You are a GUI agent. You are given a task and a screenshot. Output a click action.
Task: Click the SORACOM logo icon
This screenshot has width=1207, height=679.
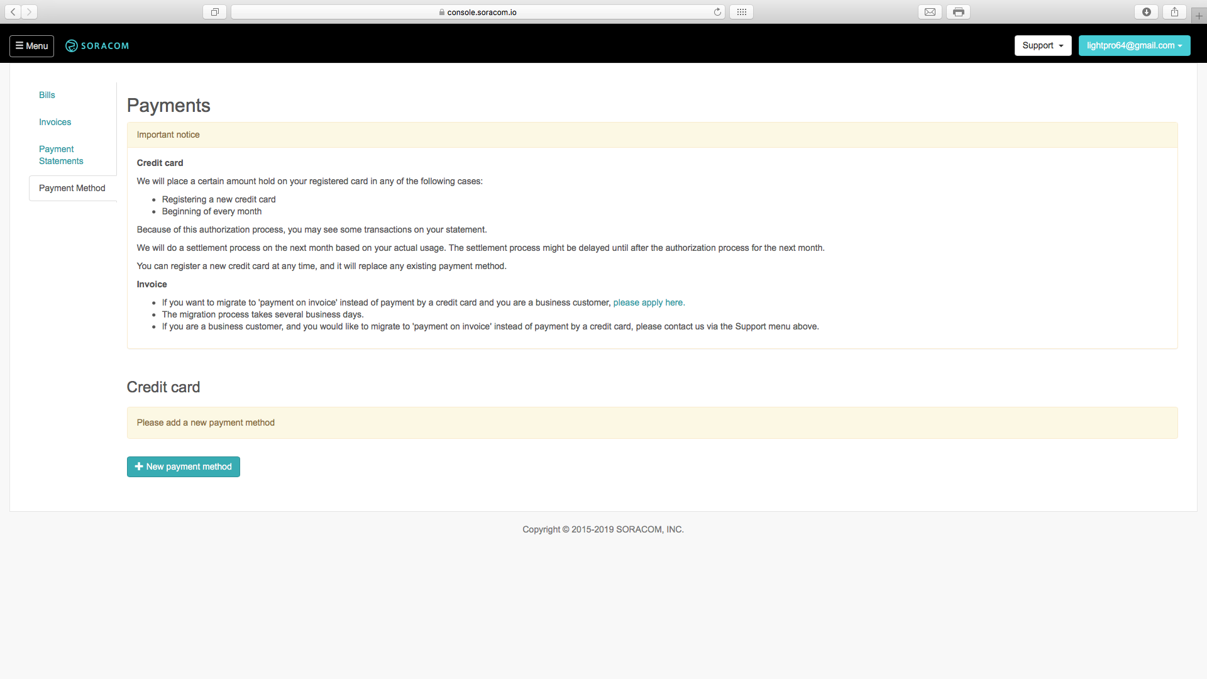pos(72,46)
